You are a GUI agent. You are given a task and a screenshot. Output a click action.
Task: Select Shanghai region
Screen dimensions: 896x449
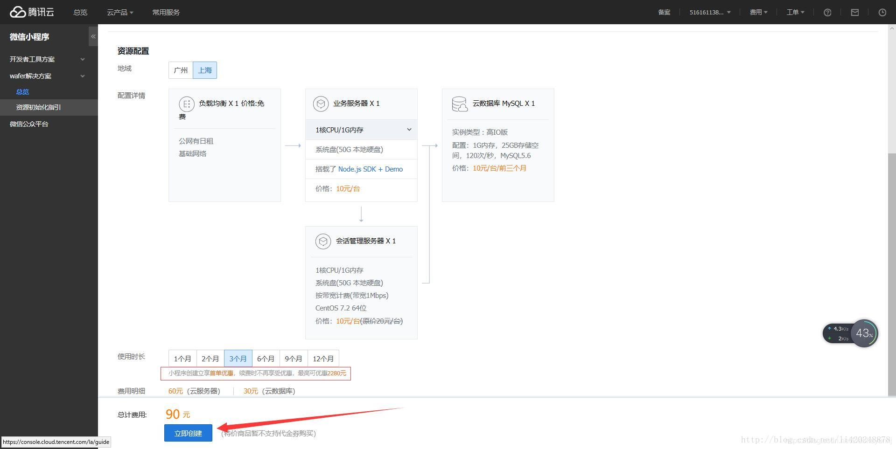coord(205,70)
